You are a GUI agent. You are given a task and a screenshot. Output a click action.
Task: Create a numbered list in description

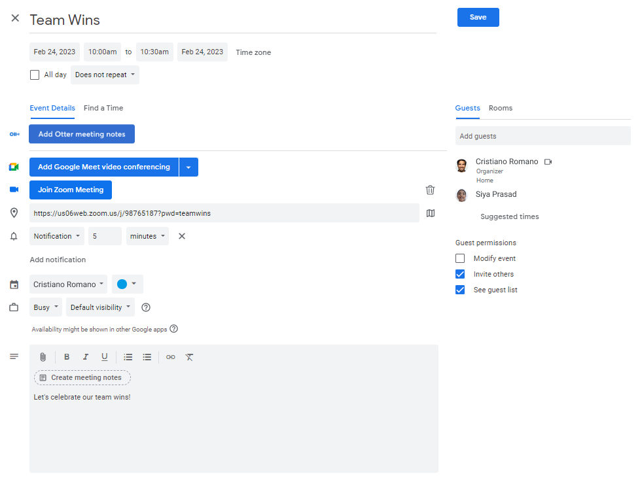tap(128, 357)
